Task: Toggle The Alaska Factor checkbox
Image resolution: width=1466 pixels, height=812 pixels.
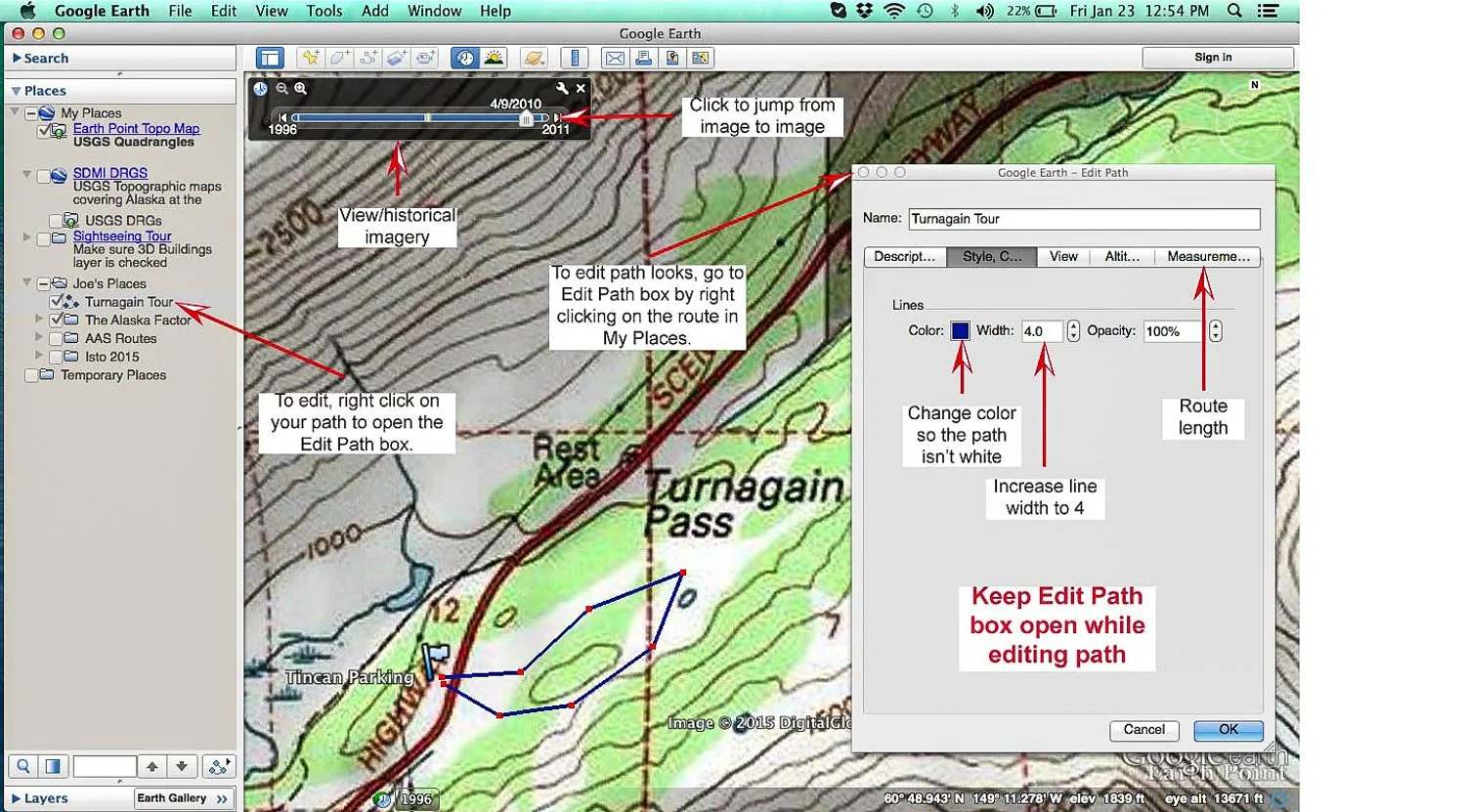Action: coord(56,320)
